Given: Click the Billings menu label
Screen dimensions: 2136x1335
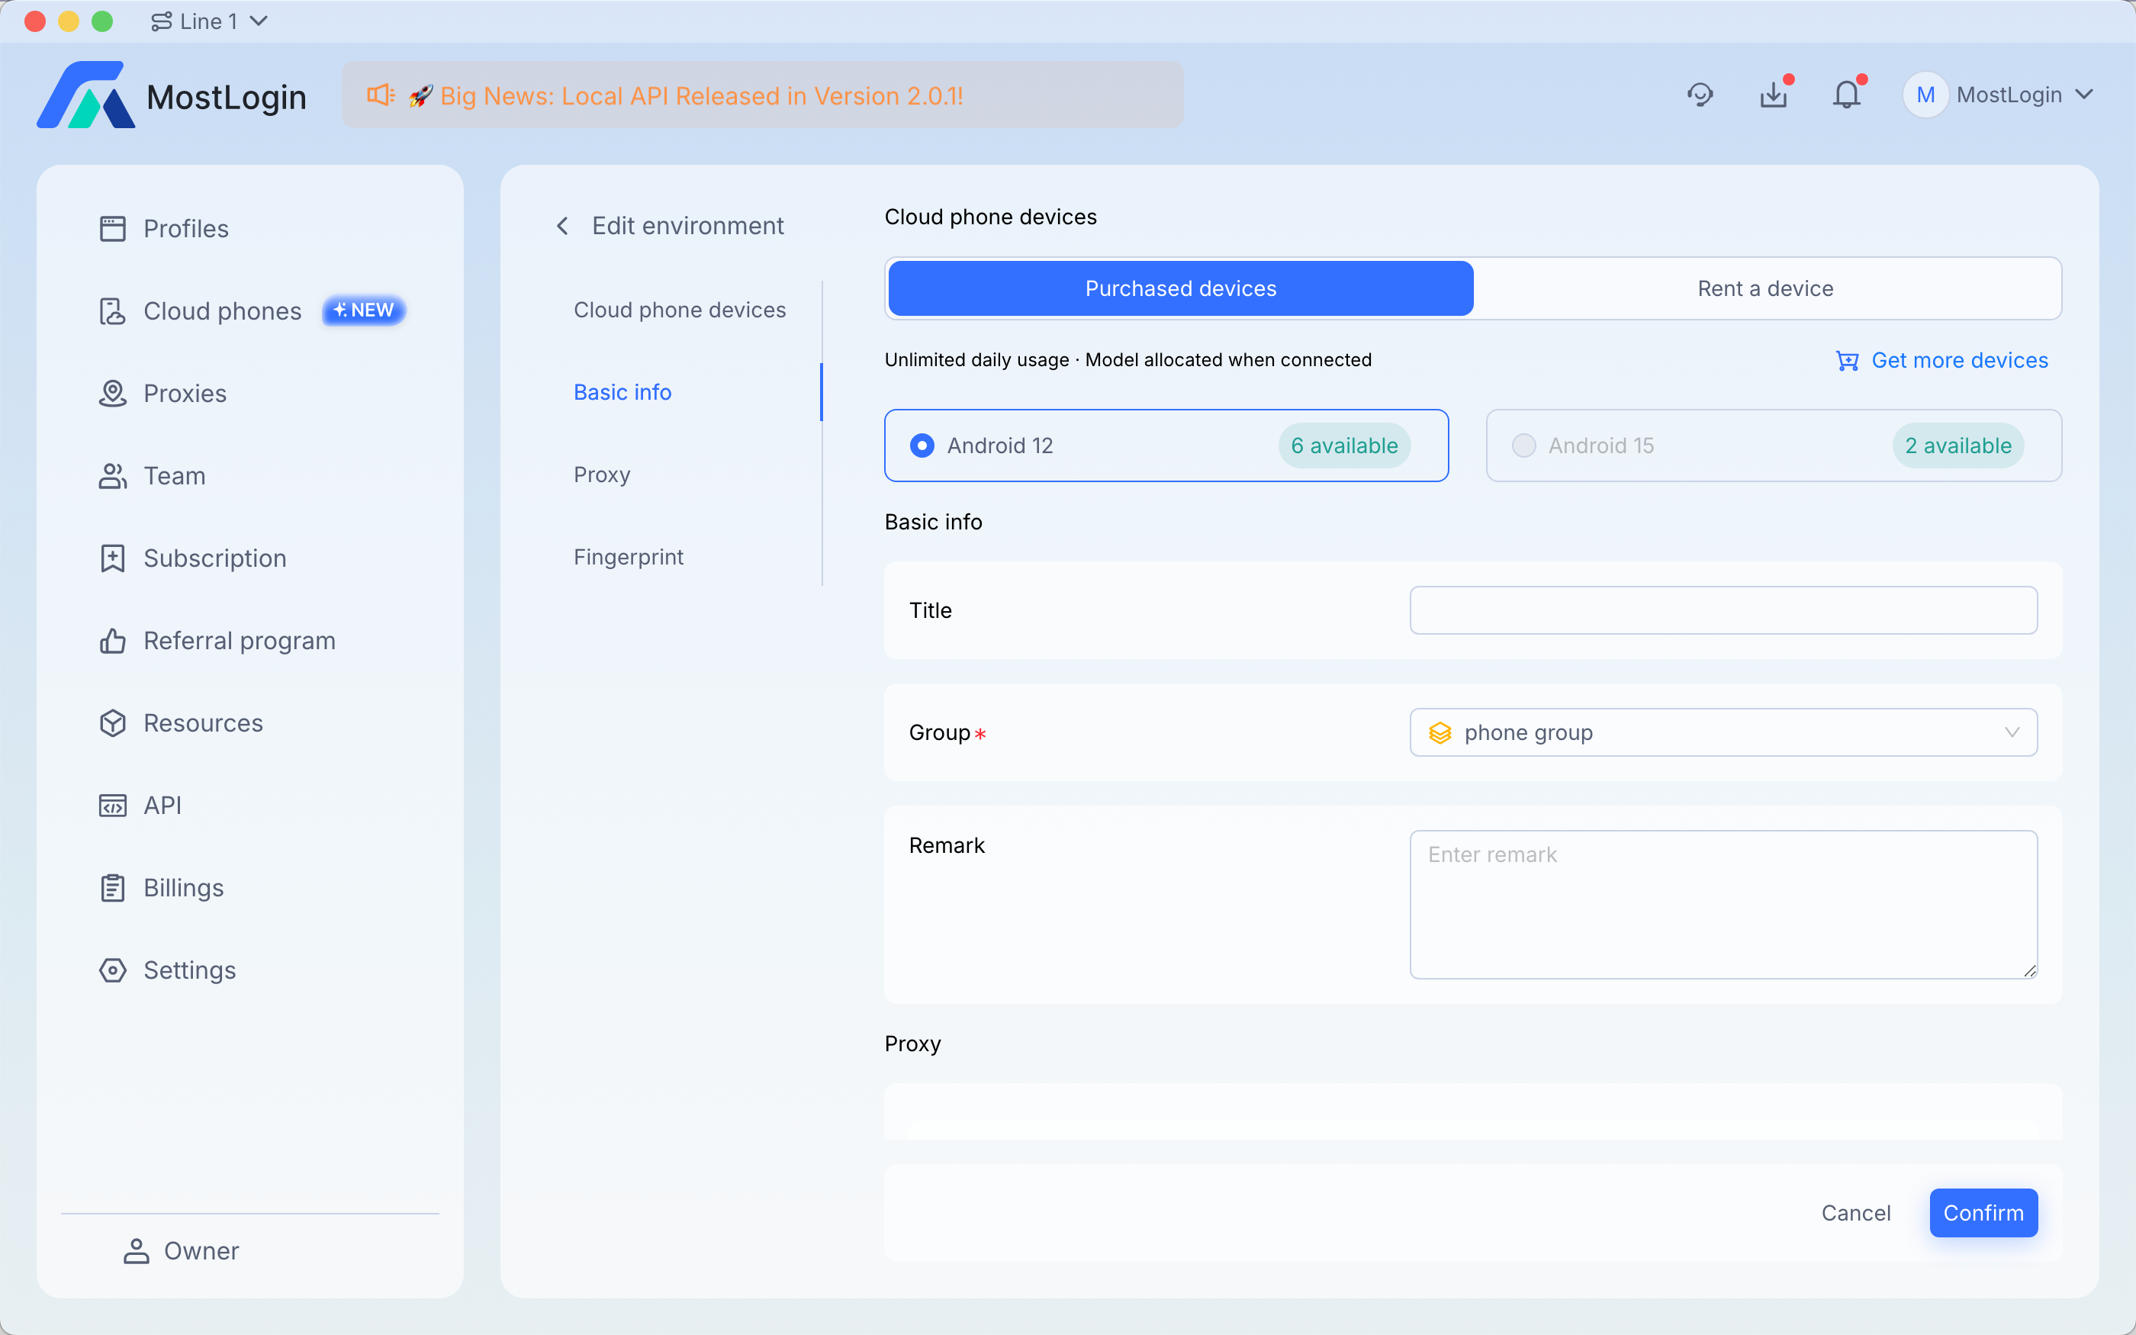Looking at the screenshot, I should [184, 887].
